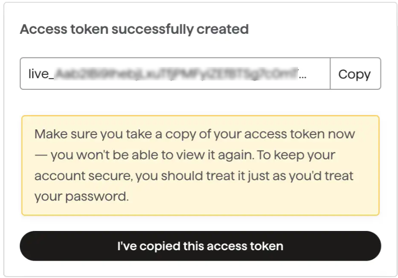Click the ellipsis at the token's end
The width and height of the screenshot is (398, 278).
[303, 74]
